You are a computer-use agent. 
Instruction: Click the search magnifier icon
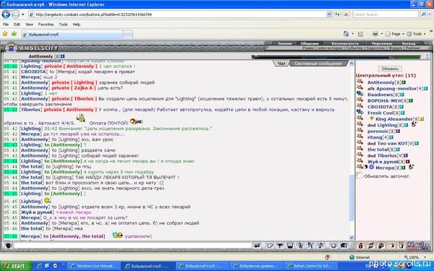423,14
